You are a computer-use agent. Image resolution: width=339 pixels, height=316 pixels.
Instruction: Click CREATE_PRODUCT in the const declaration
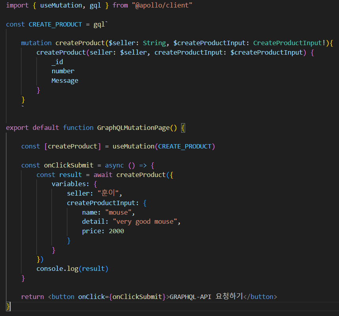[55, 24]
